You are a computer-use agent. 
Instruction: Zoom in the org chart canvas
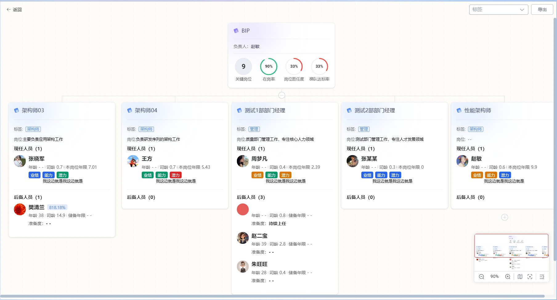(x=508, y=277)
